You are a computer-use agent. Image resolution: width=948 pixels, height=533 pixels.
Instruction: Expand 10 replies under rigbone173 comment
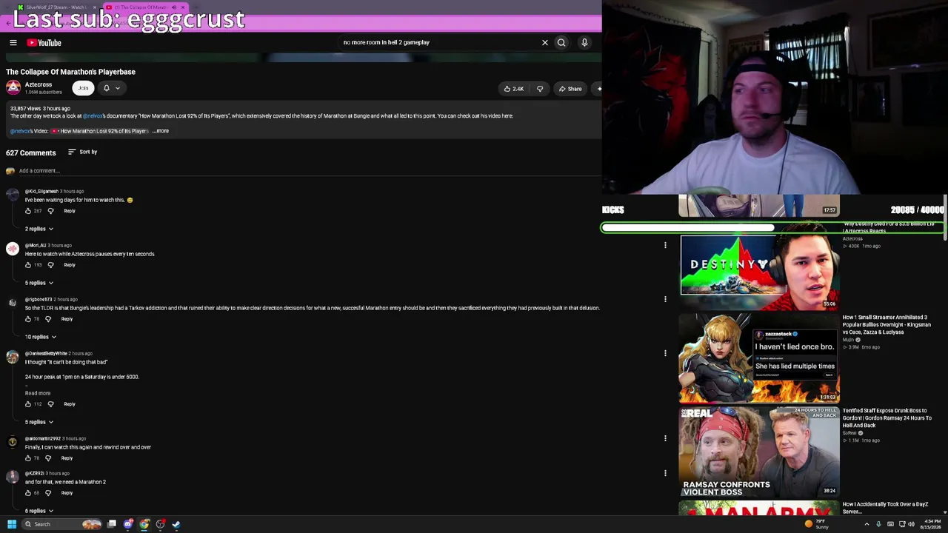click(x=41, y=337)
